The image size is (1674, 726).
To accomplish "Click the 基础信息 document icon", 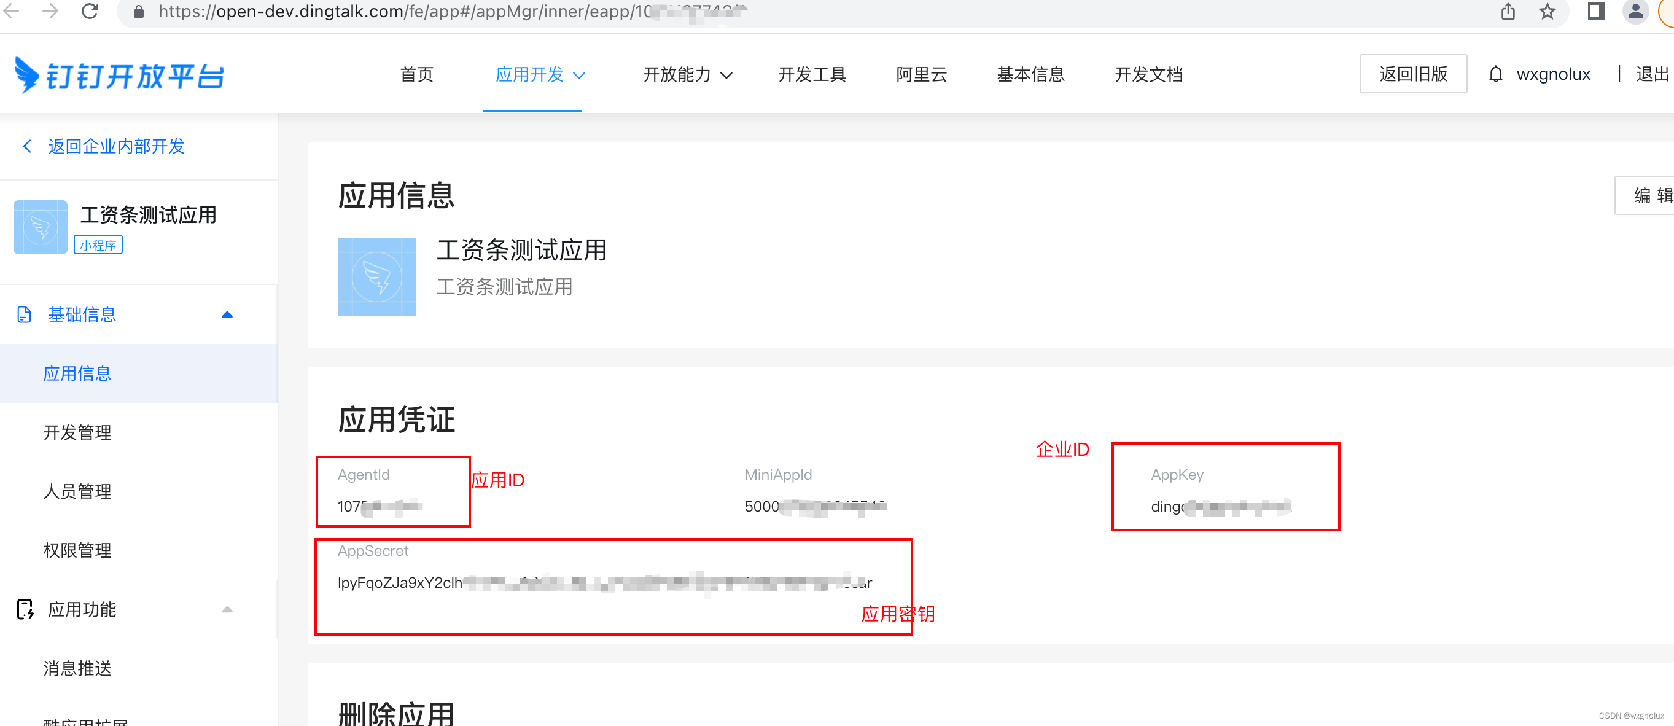I will pyautogui.click(x=24, y=314).
